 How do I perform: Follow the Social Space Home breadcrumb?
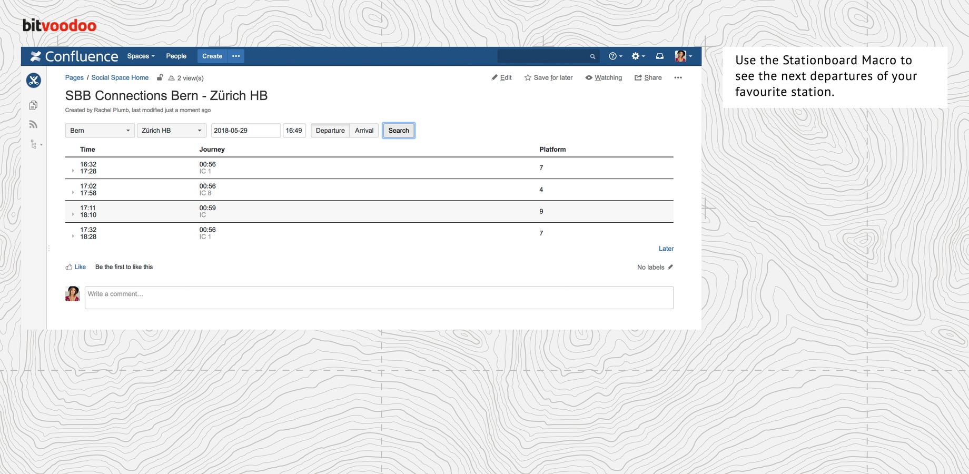pos(120,77)
